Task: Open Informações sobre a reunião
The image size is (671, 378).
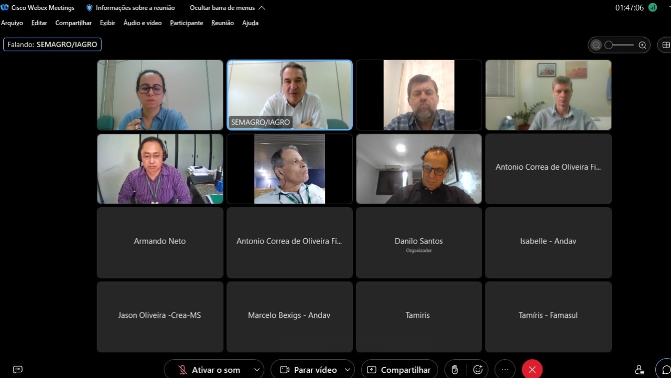Action: [x=131, y=8]
